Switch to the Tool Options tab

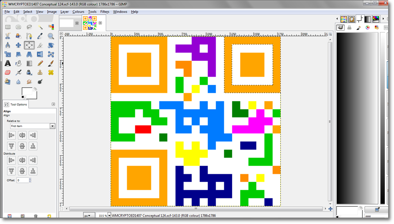[16, 104]
